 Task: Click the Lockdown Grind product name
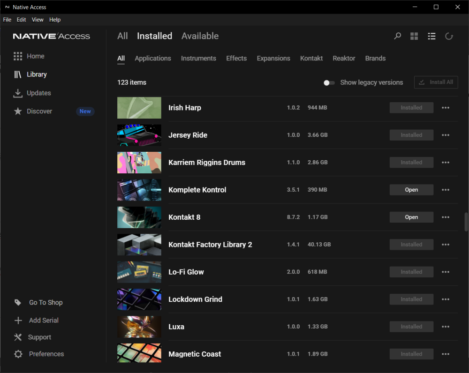tap(195, 299)
